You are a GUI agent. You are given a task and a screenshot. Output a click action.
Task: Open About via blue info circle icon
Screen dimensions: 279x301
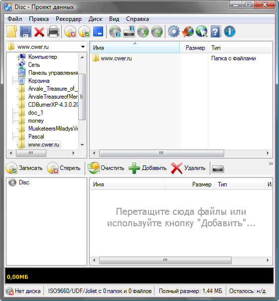click(x=230, y=31)
